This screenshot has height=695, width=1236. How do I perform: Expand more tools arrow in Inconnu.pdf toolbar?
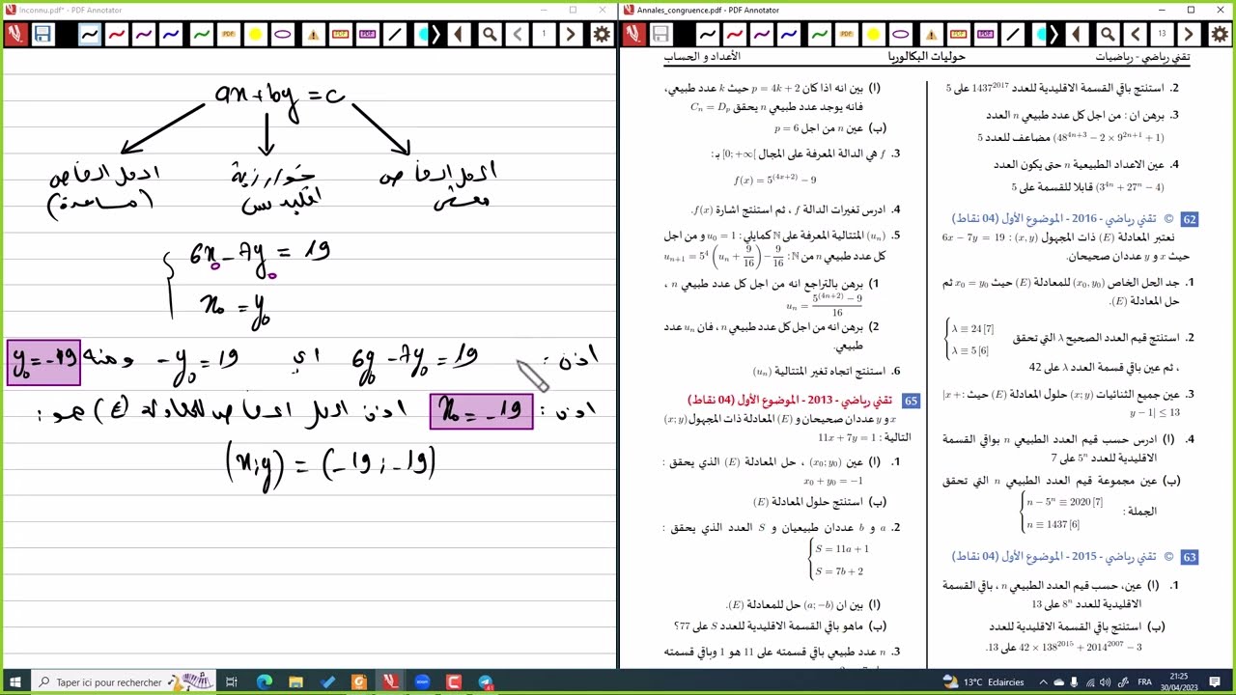[x=435, y=35]
